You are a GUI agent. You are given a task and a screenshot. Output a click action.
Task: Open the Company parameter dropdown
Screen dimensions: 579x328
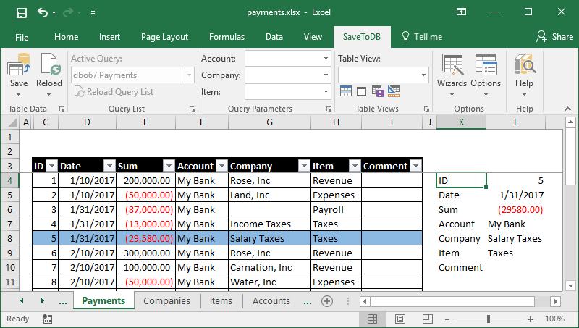click(x=326, y=75)
